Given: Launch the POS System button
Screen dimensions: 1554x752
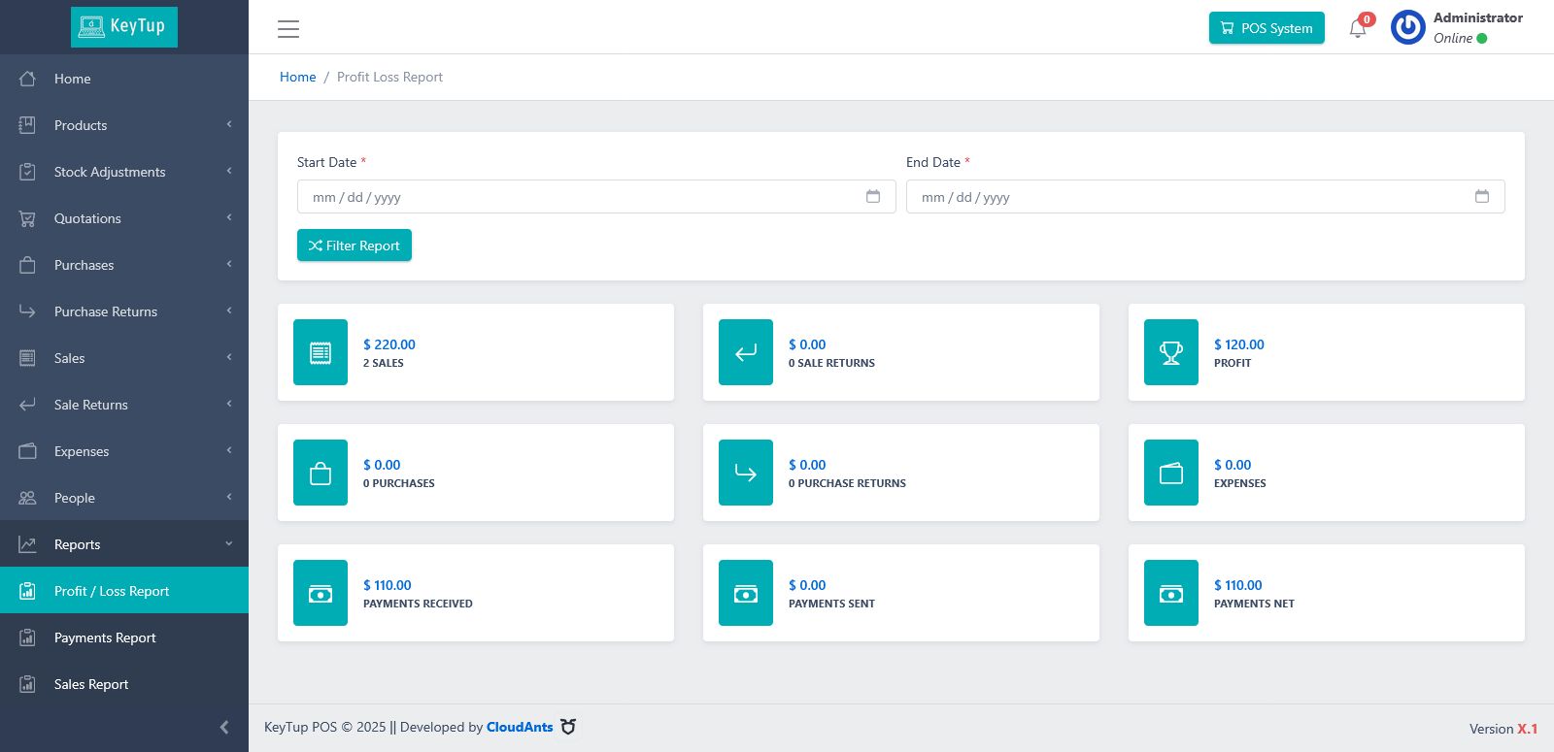Looking at the screenshot, I should tap(1267, 28).
